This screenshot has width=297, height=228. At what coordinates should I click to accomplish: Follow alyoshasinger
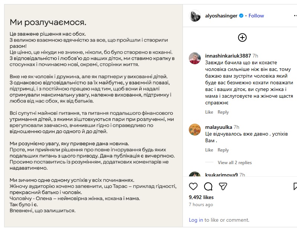(x=256, y=16)
